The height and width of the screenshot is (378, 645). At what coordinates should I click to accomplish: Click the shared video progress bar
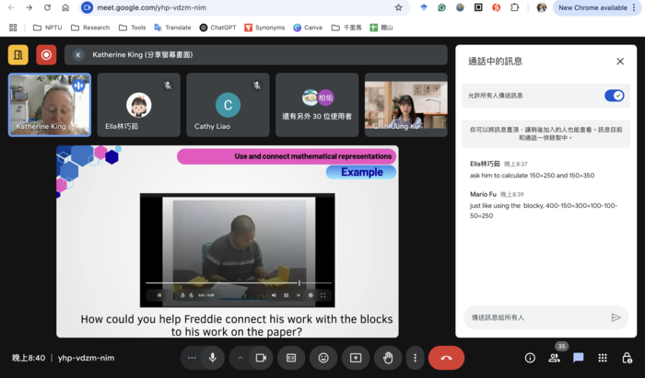point(239,282)
